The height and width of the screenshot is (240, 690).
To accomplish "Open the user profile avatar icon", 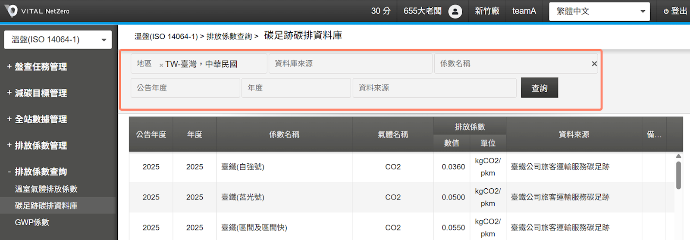I will [x=455, y=11].
